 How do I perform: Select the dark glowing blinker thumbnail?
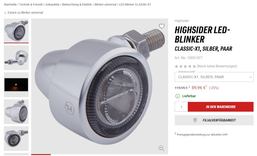click(x=16, y=85)
